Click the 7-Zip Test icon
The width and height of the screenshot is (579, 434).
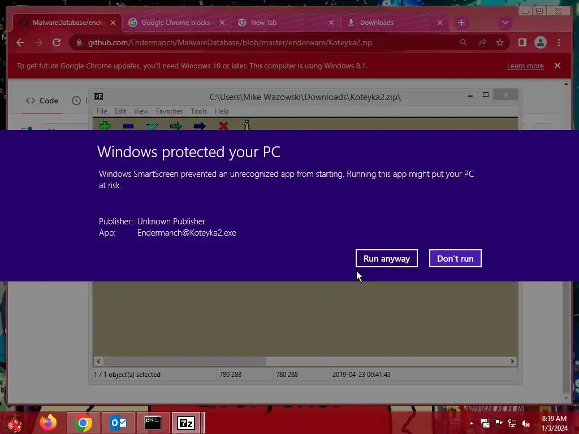(152, 126)
